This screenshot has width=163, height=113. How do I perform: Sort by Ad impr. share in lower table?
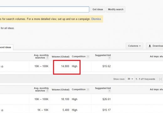pos(156,89)
